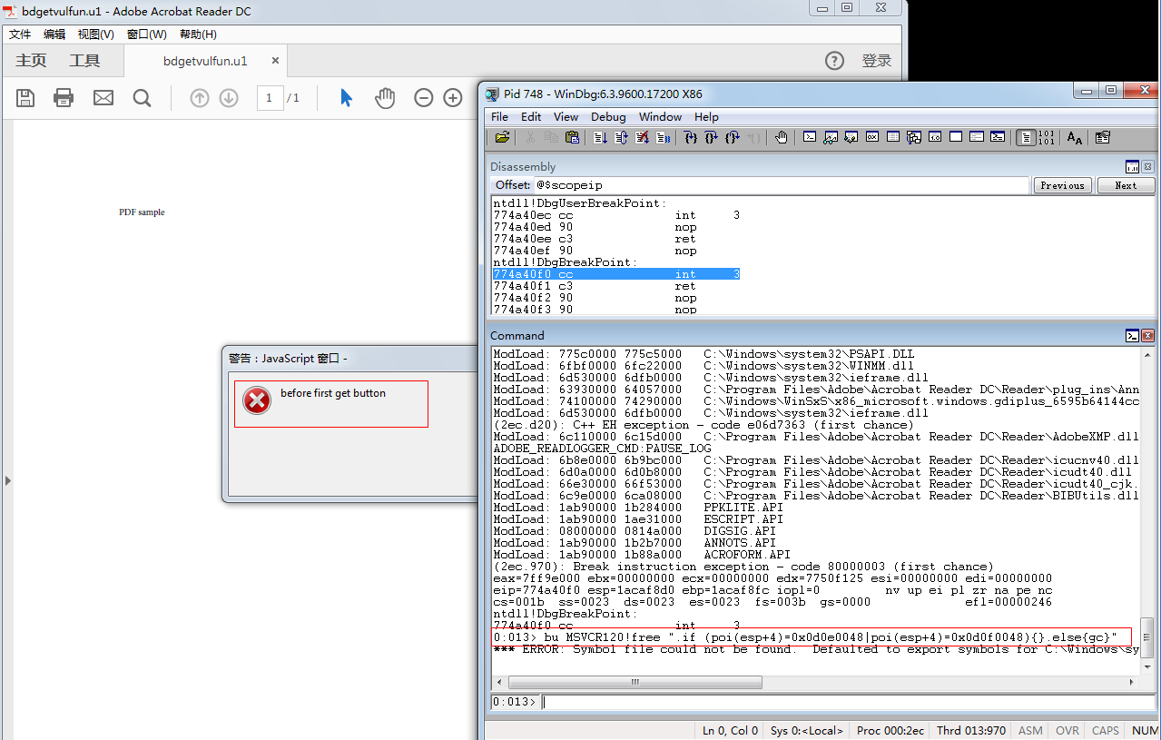
Task: Open the Debug menu in WinDbg
Action: (608, 117)
